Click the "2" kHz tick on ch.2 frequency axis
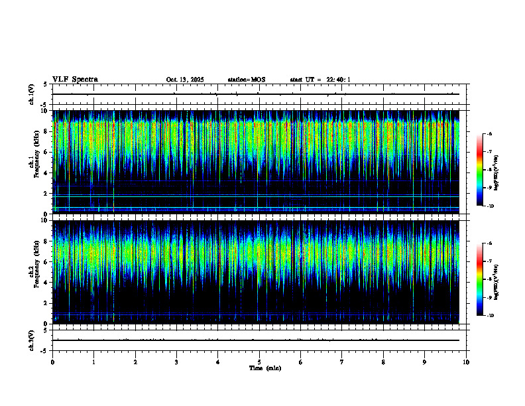 [46, 303]
